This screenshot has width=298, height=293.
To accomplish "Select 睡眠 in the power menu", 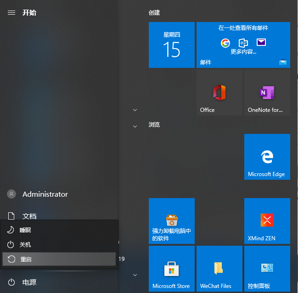I will (59, 230).
